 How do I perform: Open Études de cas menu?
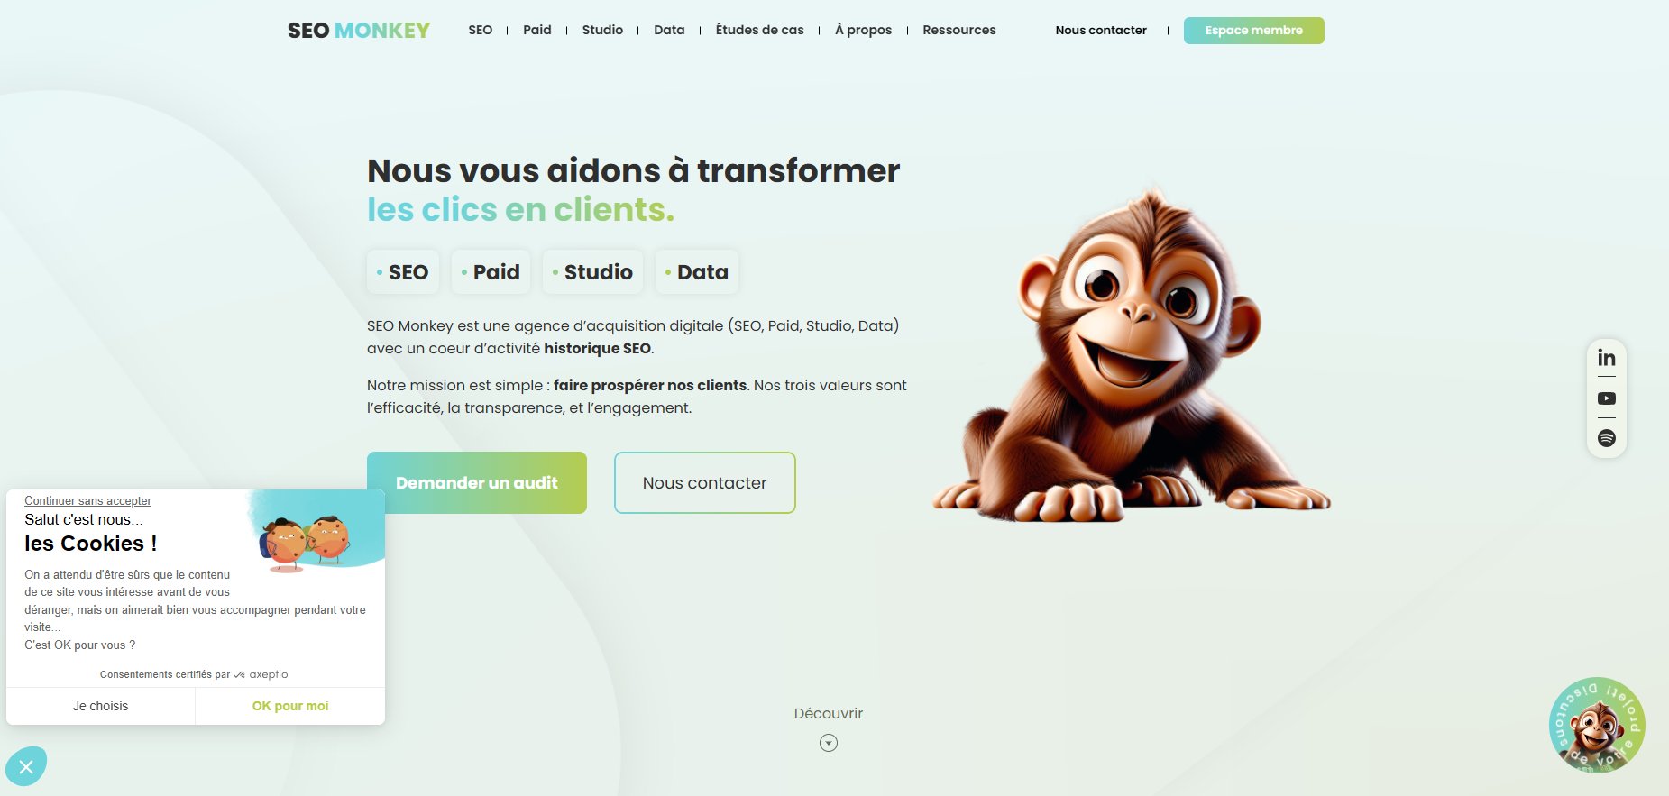coord(759,30)
